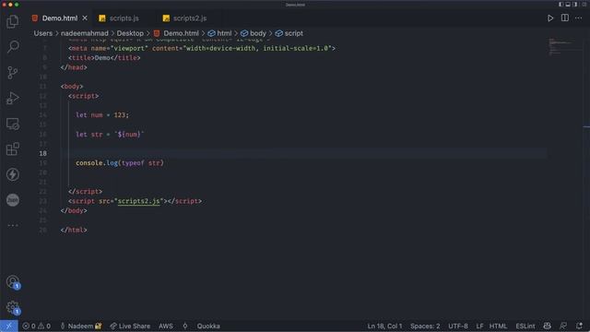This screenshot has height=332, width=590.
Task: Open Go to Line via Ln 18, Col 1
Action: pos(384,326)
